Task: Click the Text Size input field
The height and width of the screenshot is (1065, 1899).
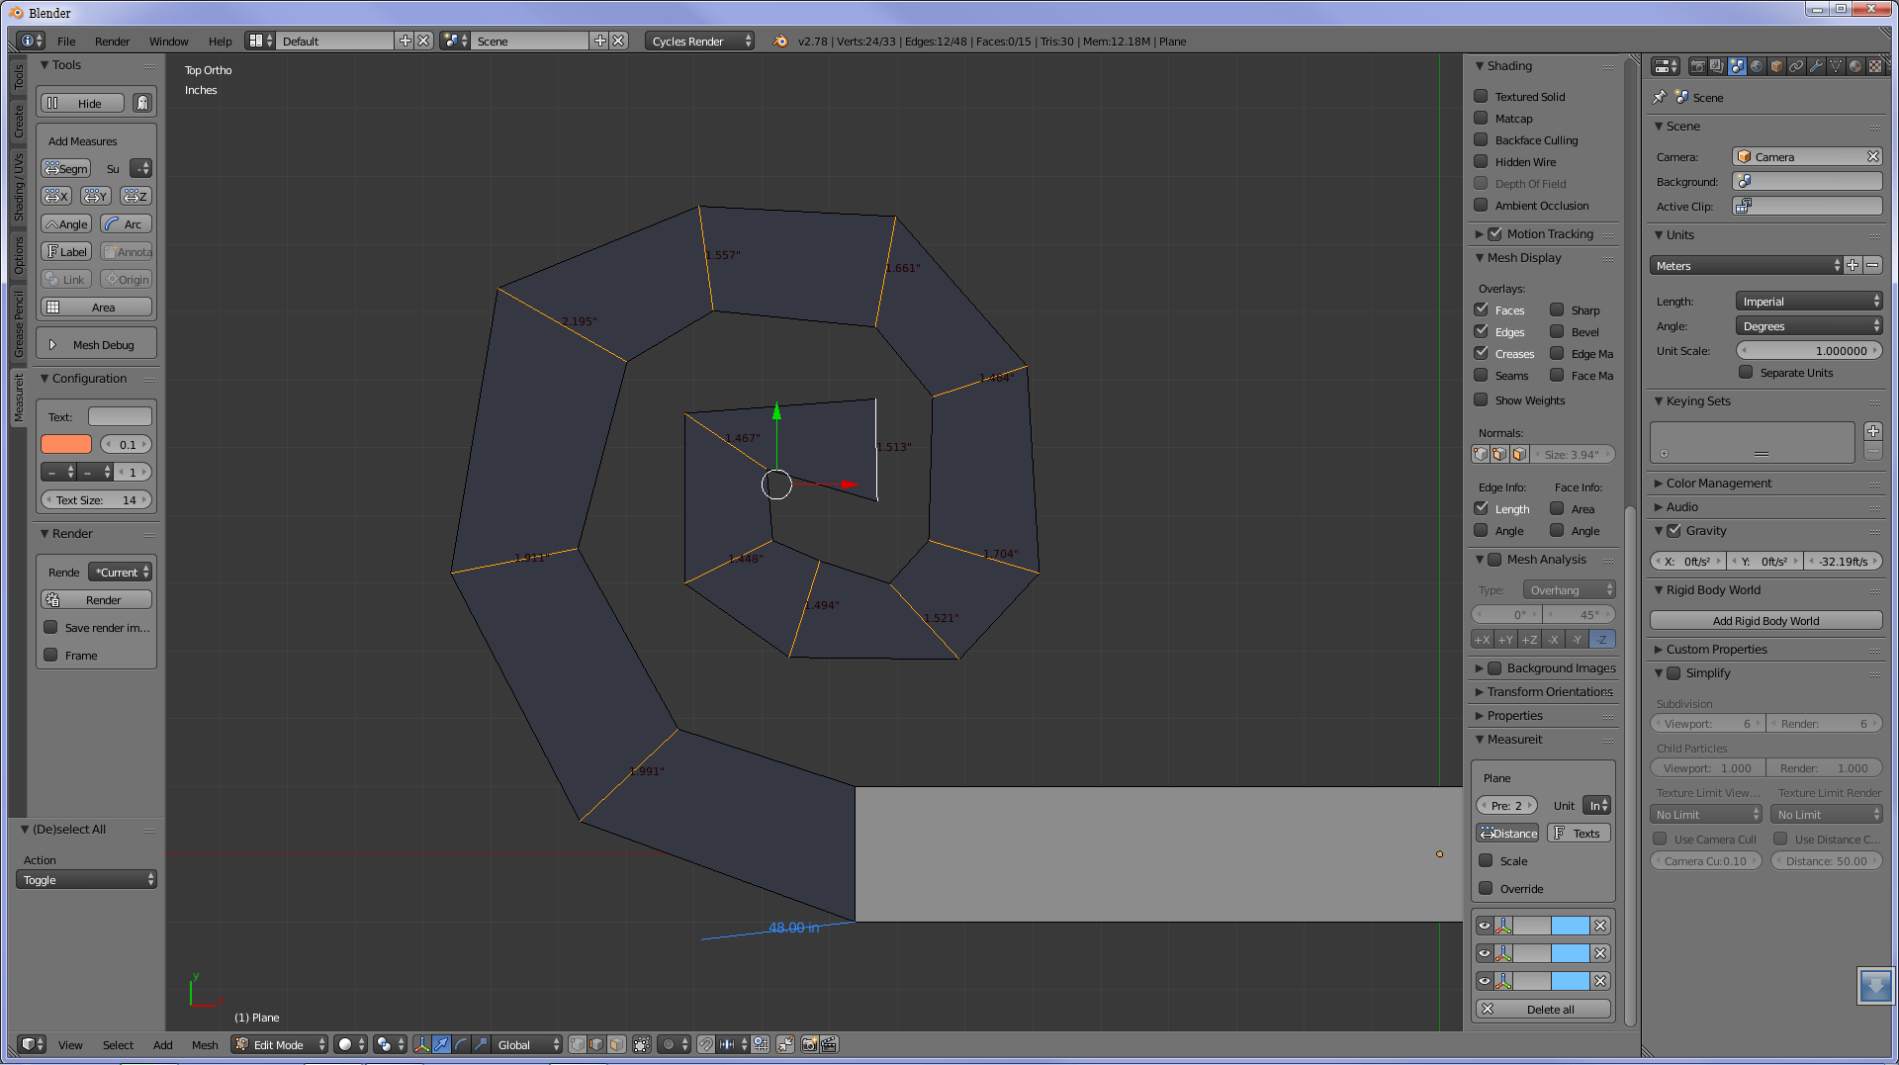Action: click(x=94, y=499)
